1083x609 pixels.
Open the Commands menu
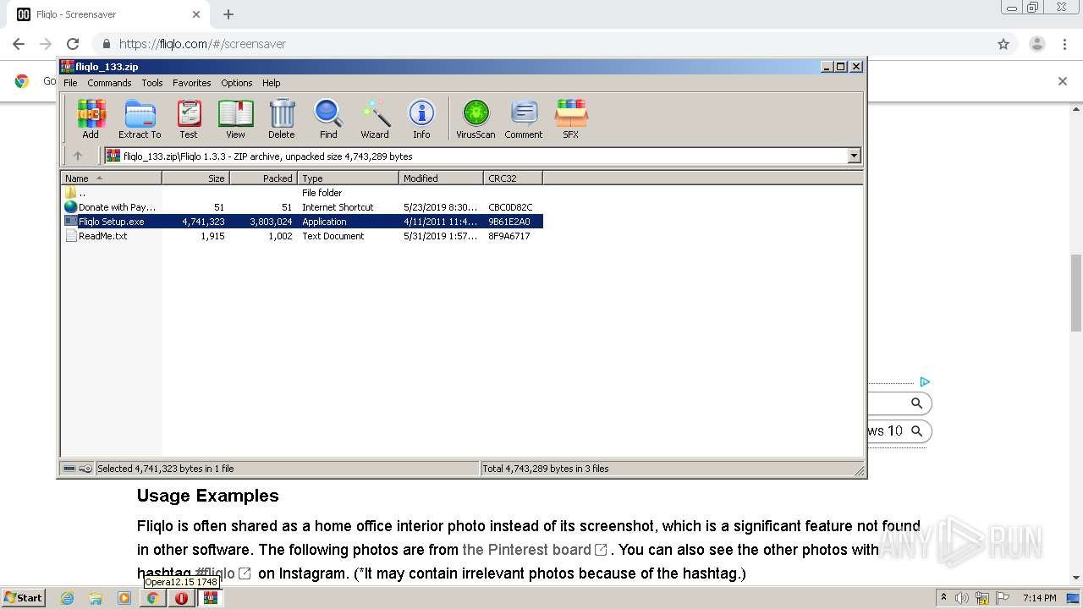109,83
